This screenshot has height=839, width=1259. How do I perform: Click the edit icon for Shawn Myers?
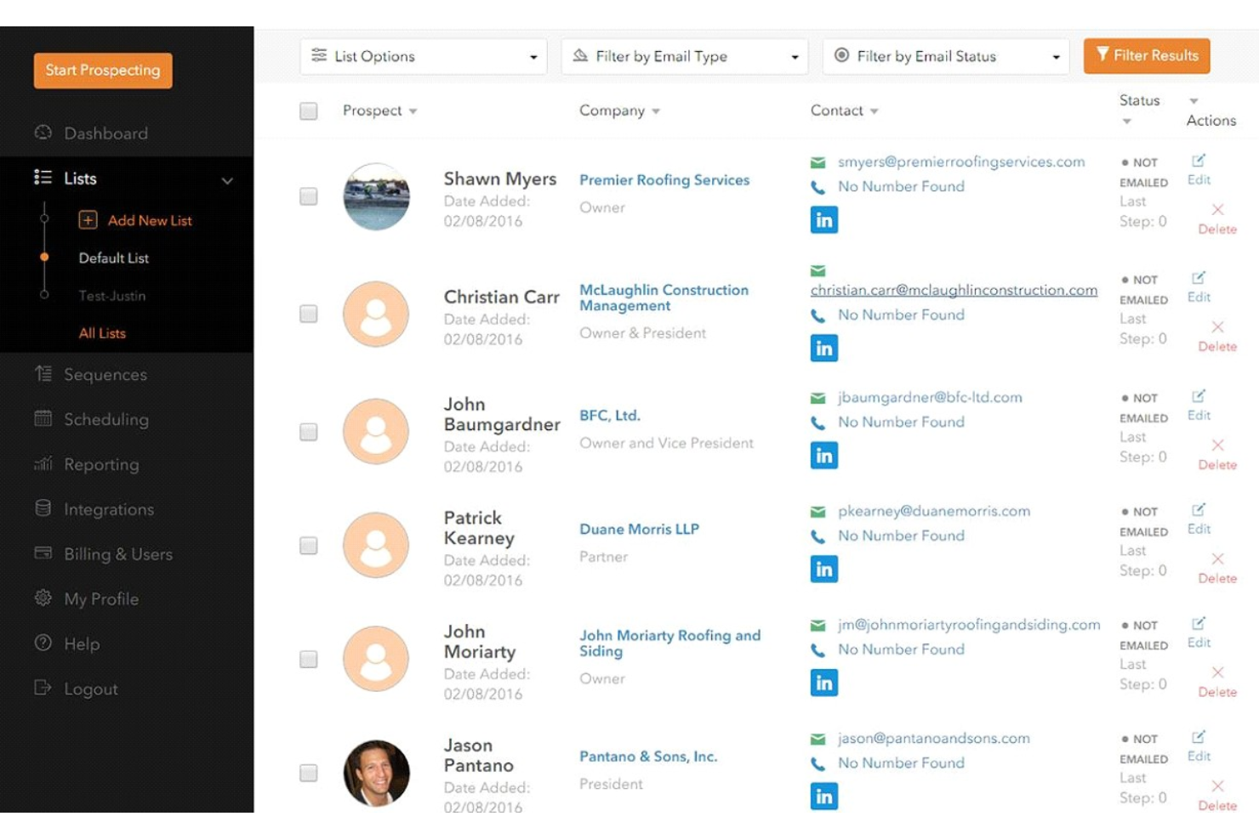(x=1198, y=161)
